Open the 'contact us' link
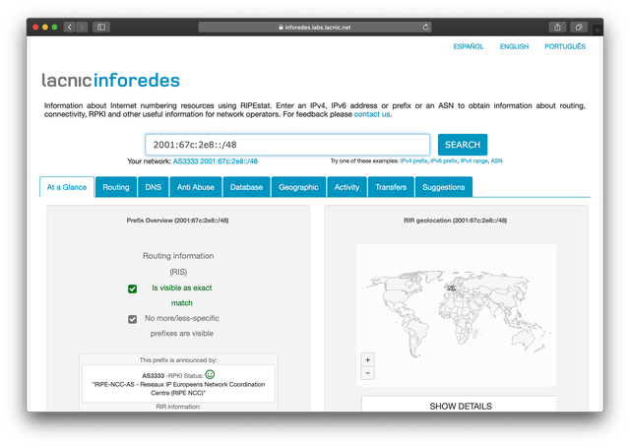This screenshot has width=630, height=447. 372,114
